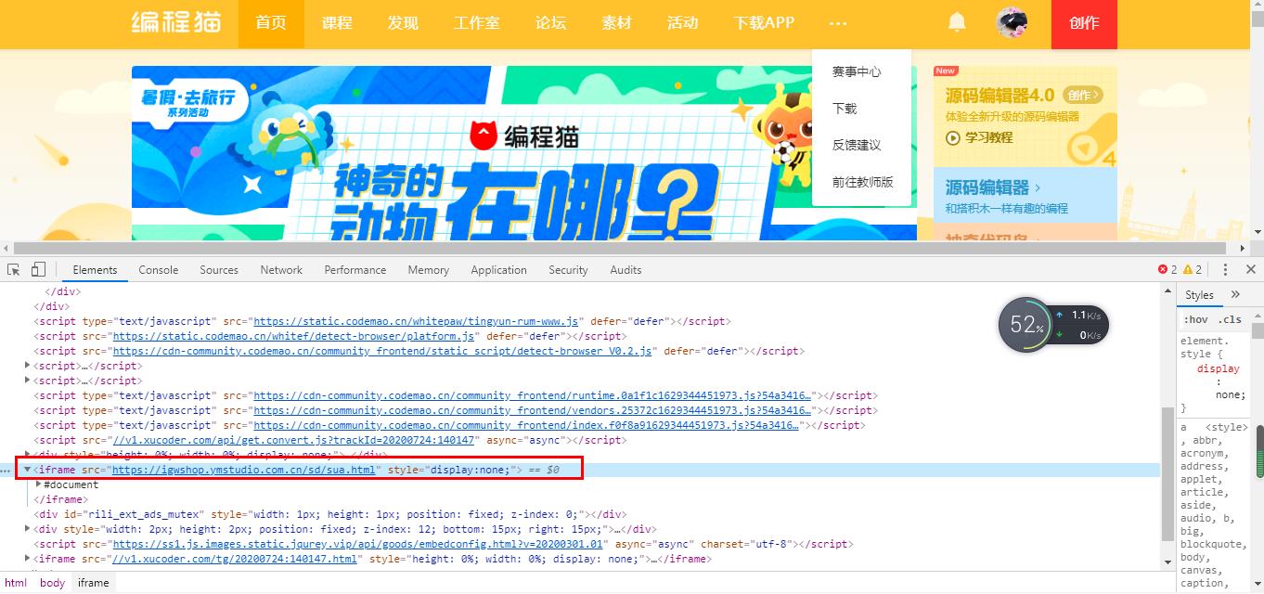1264x594 pixels.
Task: Select the Styles sidebar tab
Action: (x=1199, y=294)
